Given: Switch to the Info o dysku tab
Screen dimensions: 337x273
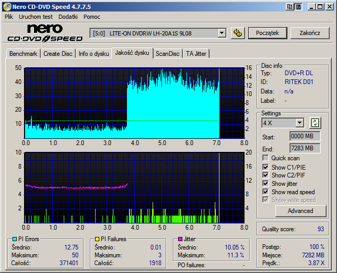Looking at the screenshot, I should pos(94,54).
